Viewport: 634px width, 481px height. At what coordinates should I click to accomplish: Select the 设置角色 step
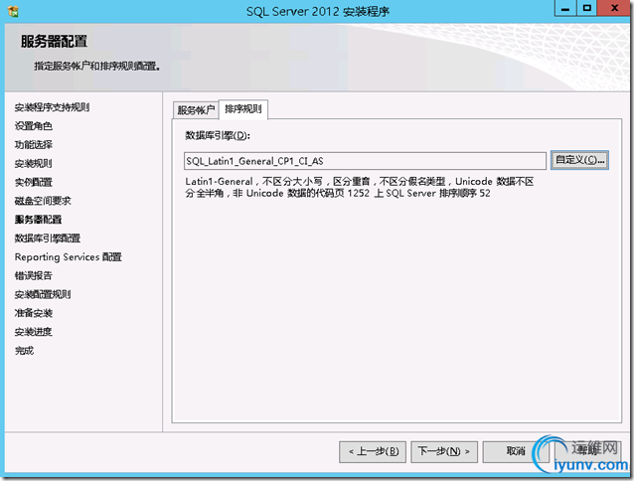(34, 126)
